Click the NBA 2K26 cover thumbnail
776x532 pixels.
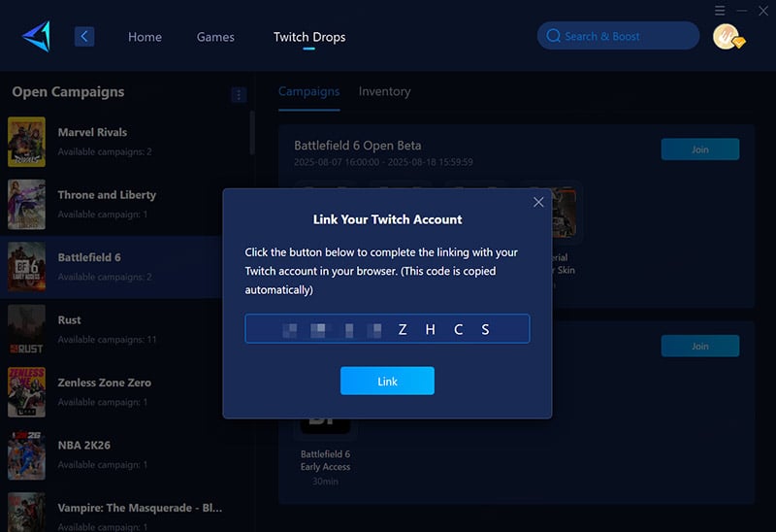pyautogui.click(x=27, y=454)
